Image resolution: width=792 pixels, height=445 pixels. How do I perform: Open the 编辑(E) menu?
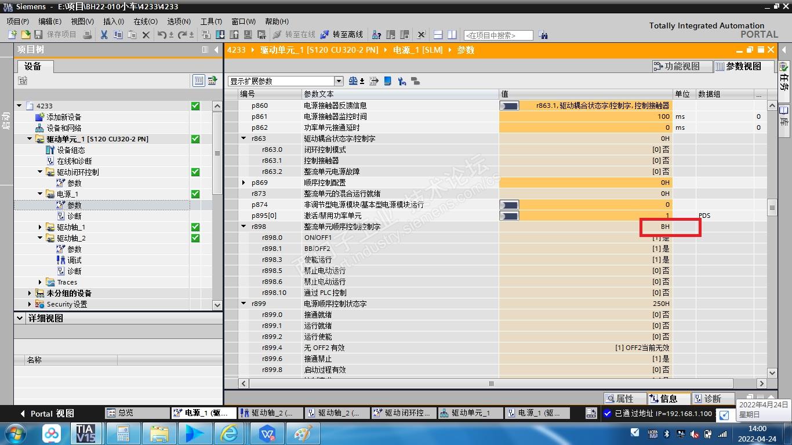[x=50, y=21]
